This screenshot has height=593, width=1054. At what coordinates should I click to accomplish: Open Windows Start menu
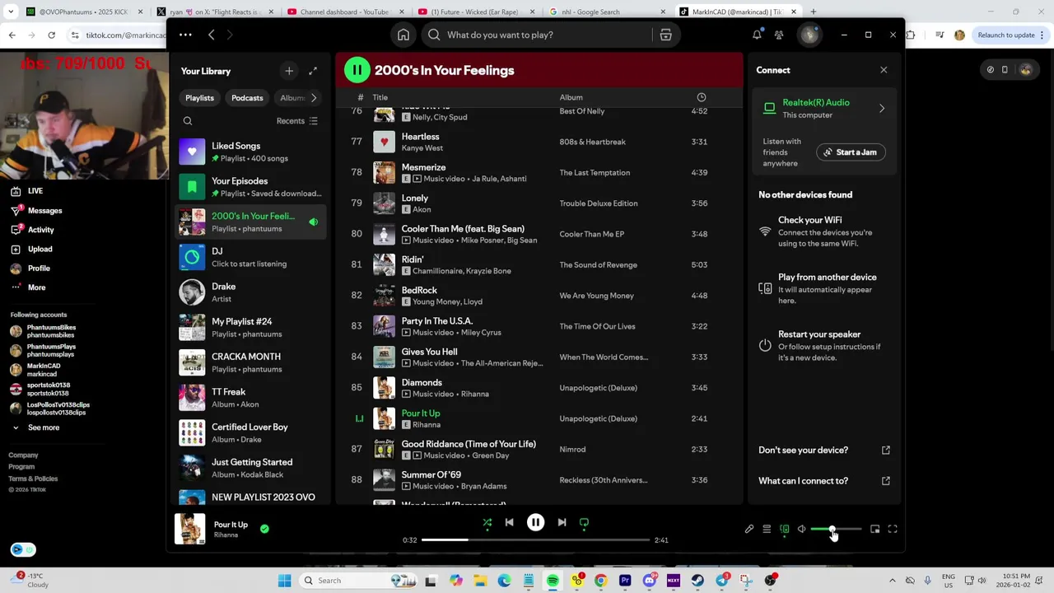point(284,581)
